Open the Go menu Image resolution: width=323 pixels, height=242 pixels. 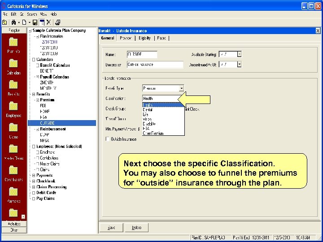point(22,14)
